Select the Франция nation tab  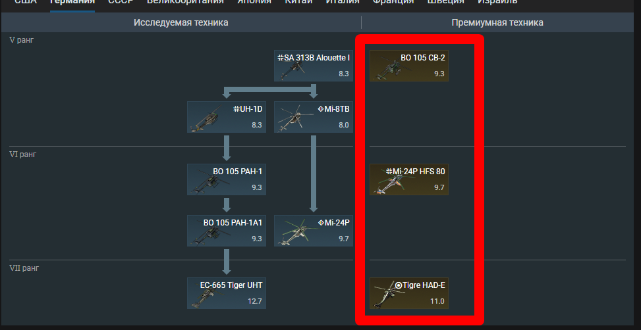[393, 3]
